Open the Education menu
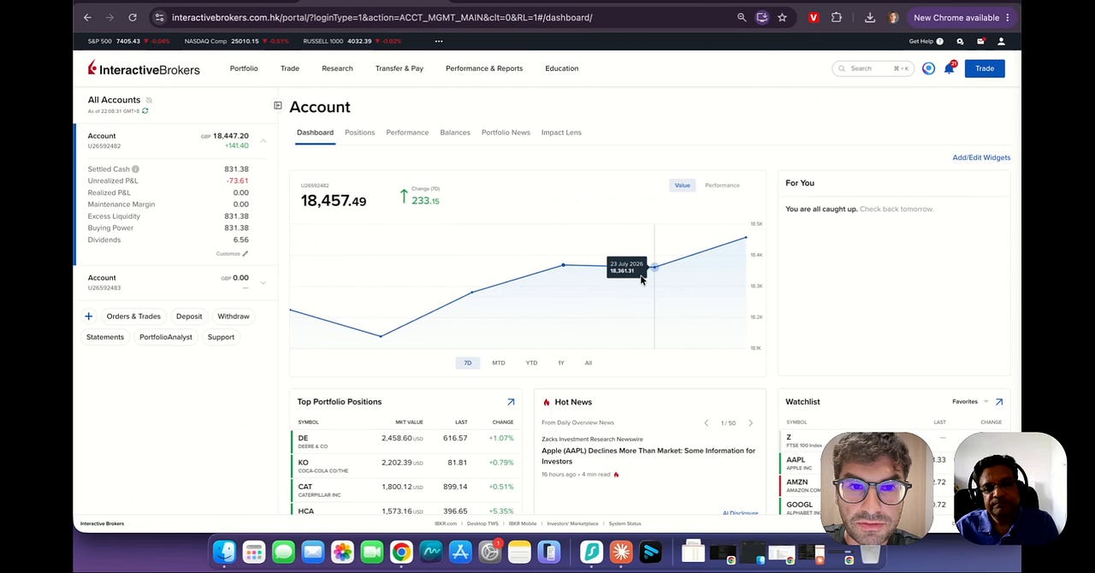The height and width of the screenshot is (573, 1095). tap(562, 68)
